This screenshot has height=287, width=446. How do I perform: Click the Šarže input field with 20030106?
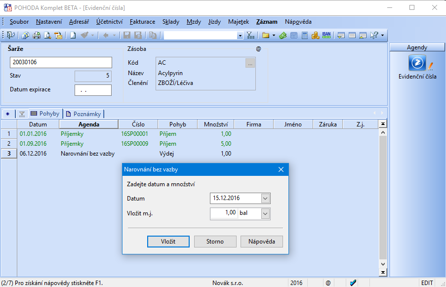61,62
